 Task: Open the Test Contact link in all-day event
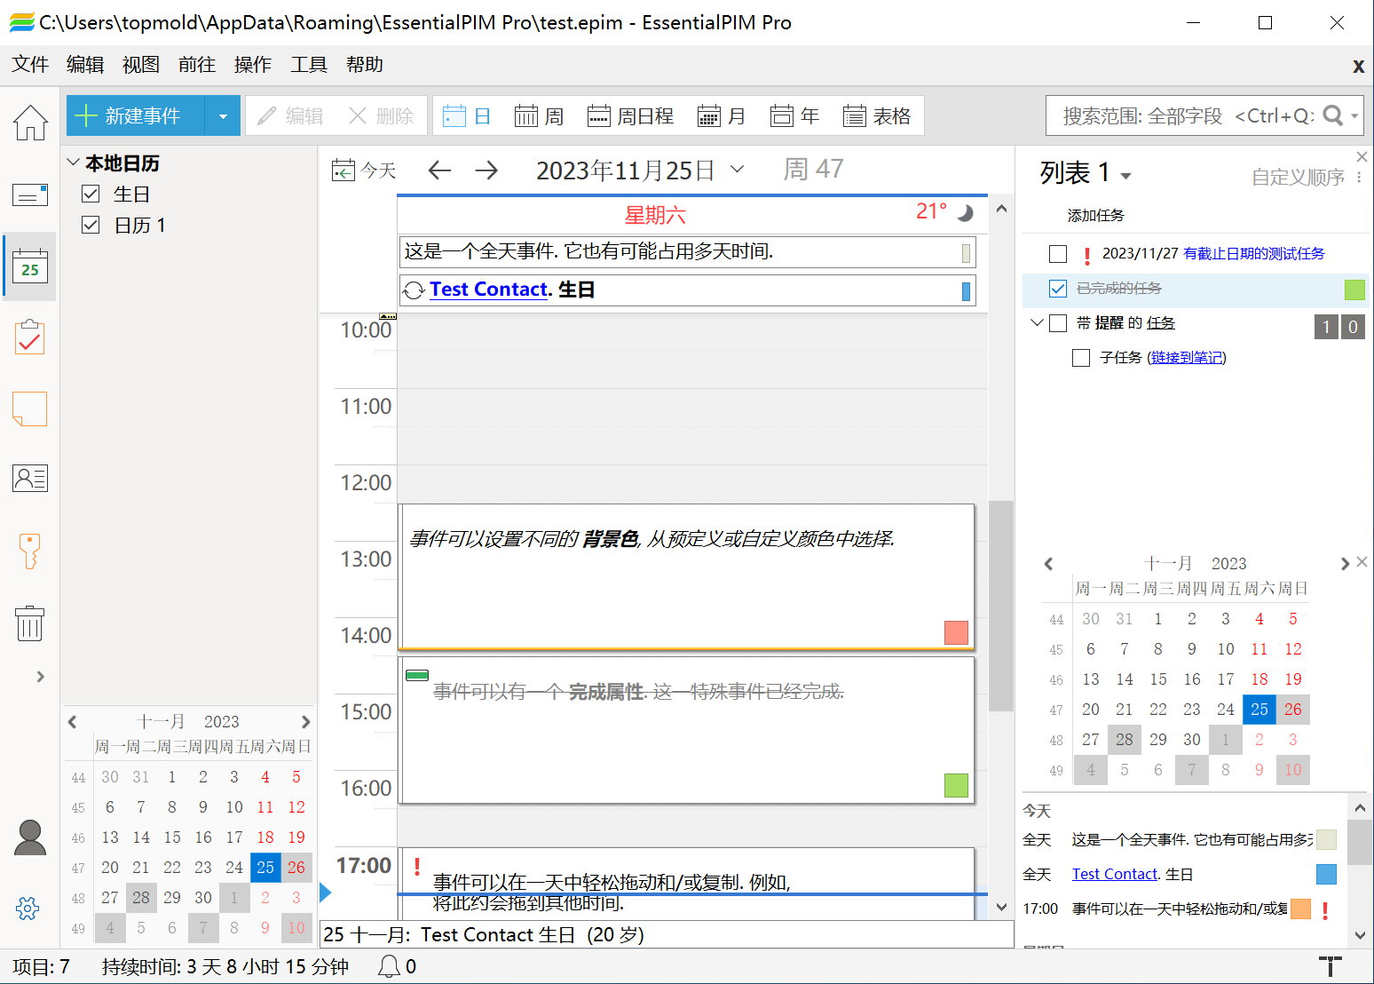point(488,290)
